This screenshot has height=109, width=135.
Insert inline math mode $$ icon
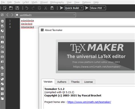2,74
